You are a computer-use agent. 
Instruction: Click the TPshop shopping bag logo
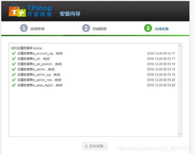17,10
